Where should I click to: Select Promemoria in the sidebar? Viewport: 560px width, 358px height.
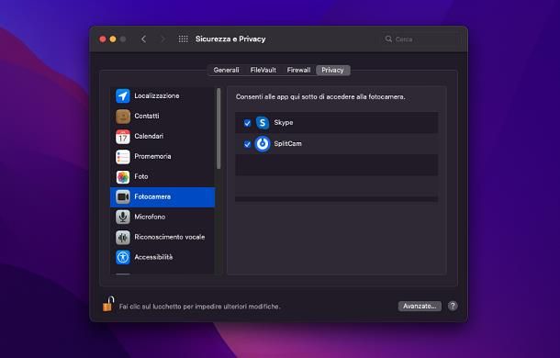click(x=162, y=156)
